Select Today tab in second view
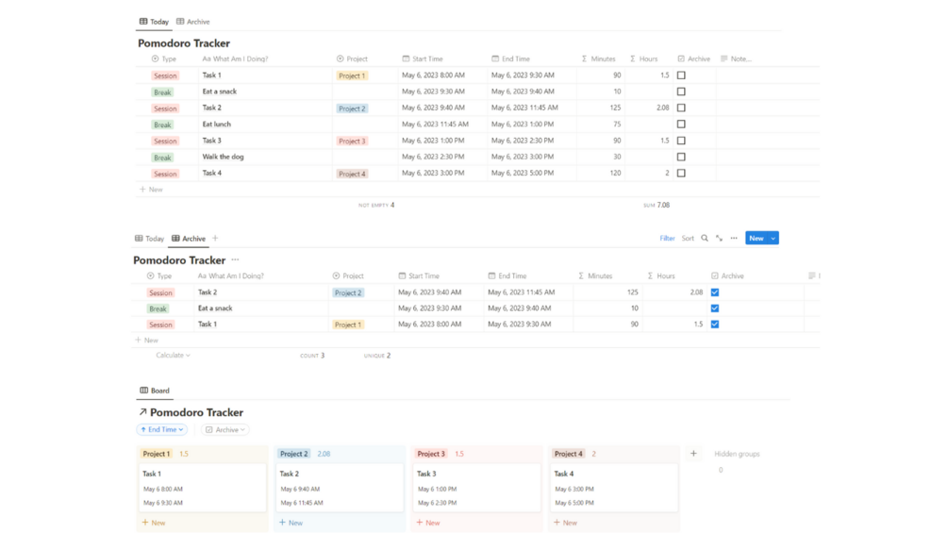The height and width of the screenshot is (533, 948). tap(149, 238)
